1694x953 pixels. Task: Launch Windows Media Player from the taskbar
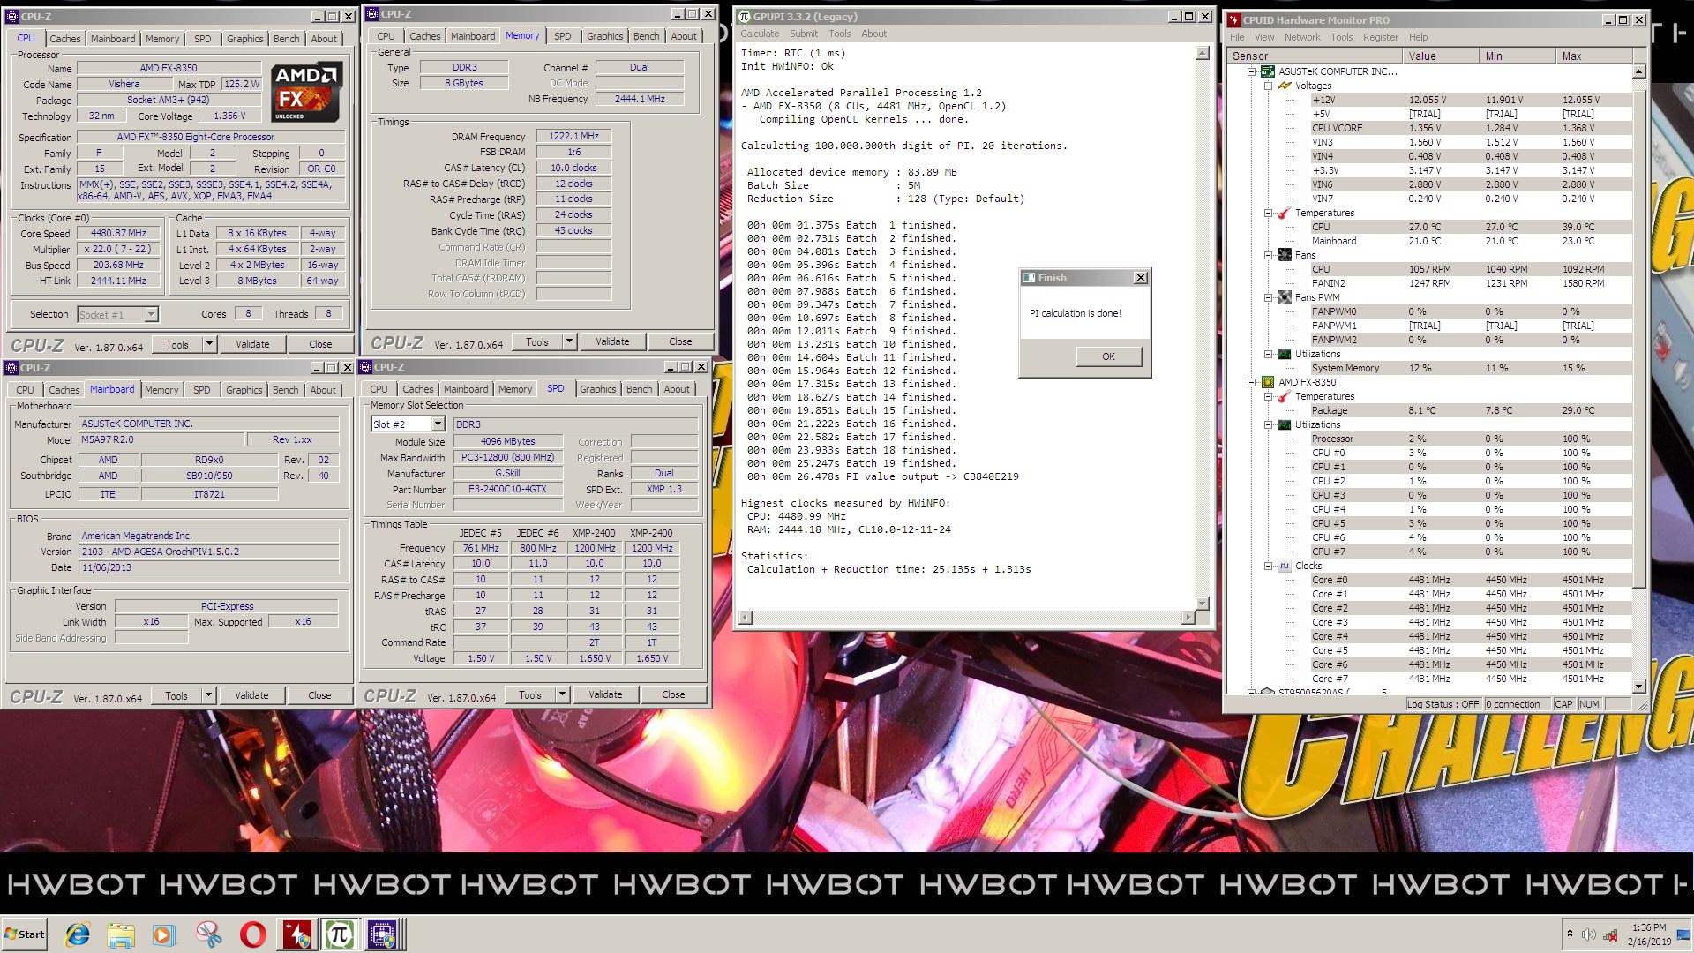tap(164, 934)
